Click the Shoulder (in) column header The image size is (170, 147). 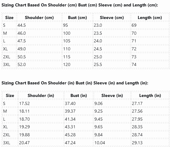pos(41,95)
